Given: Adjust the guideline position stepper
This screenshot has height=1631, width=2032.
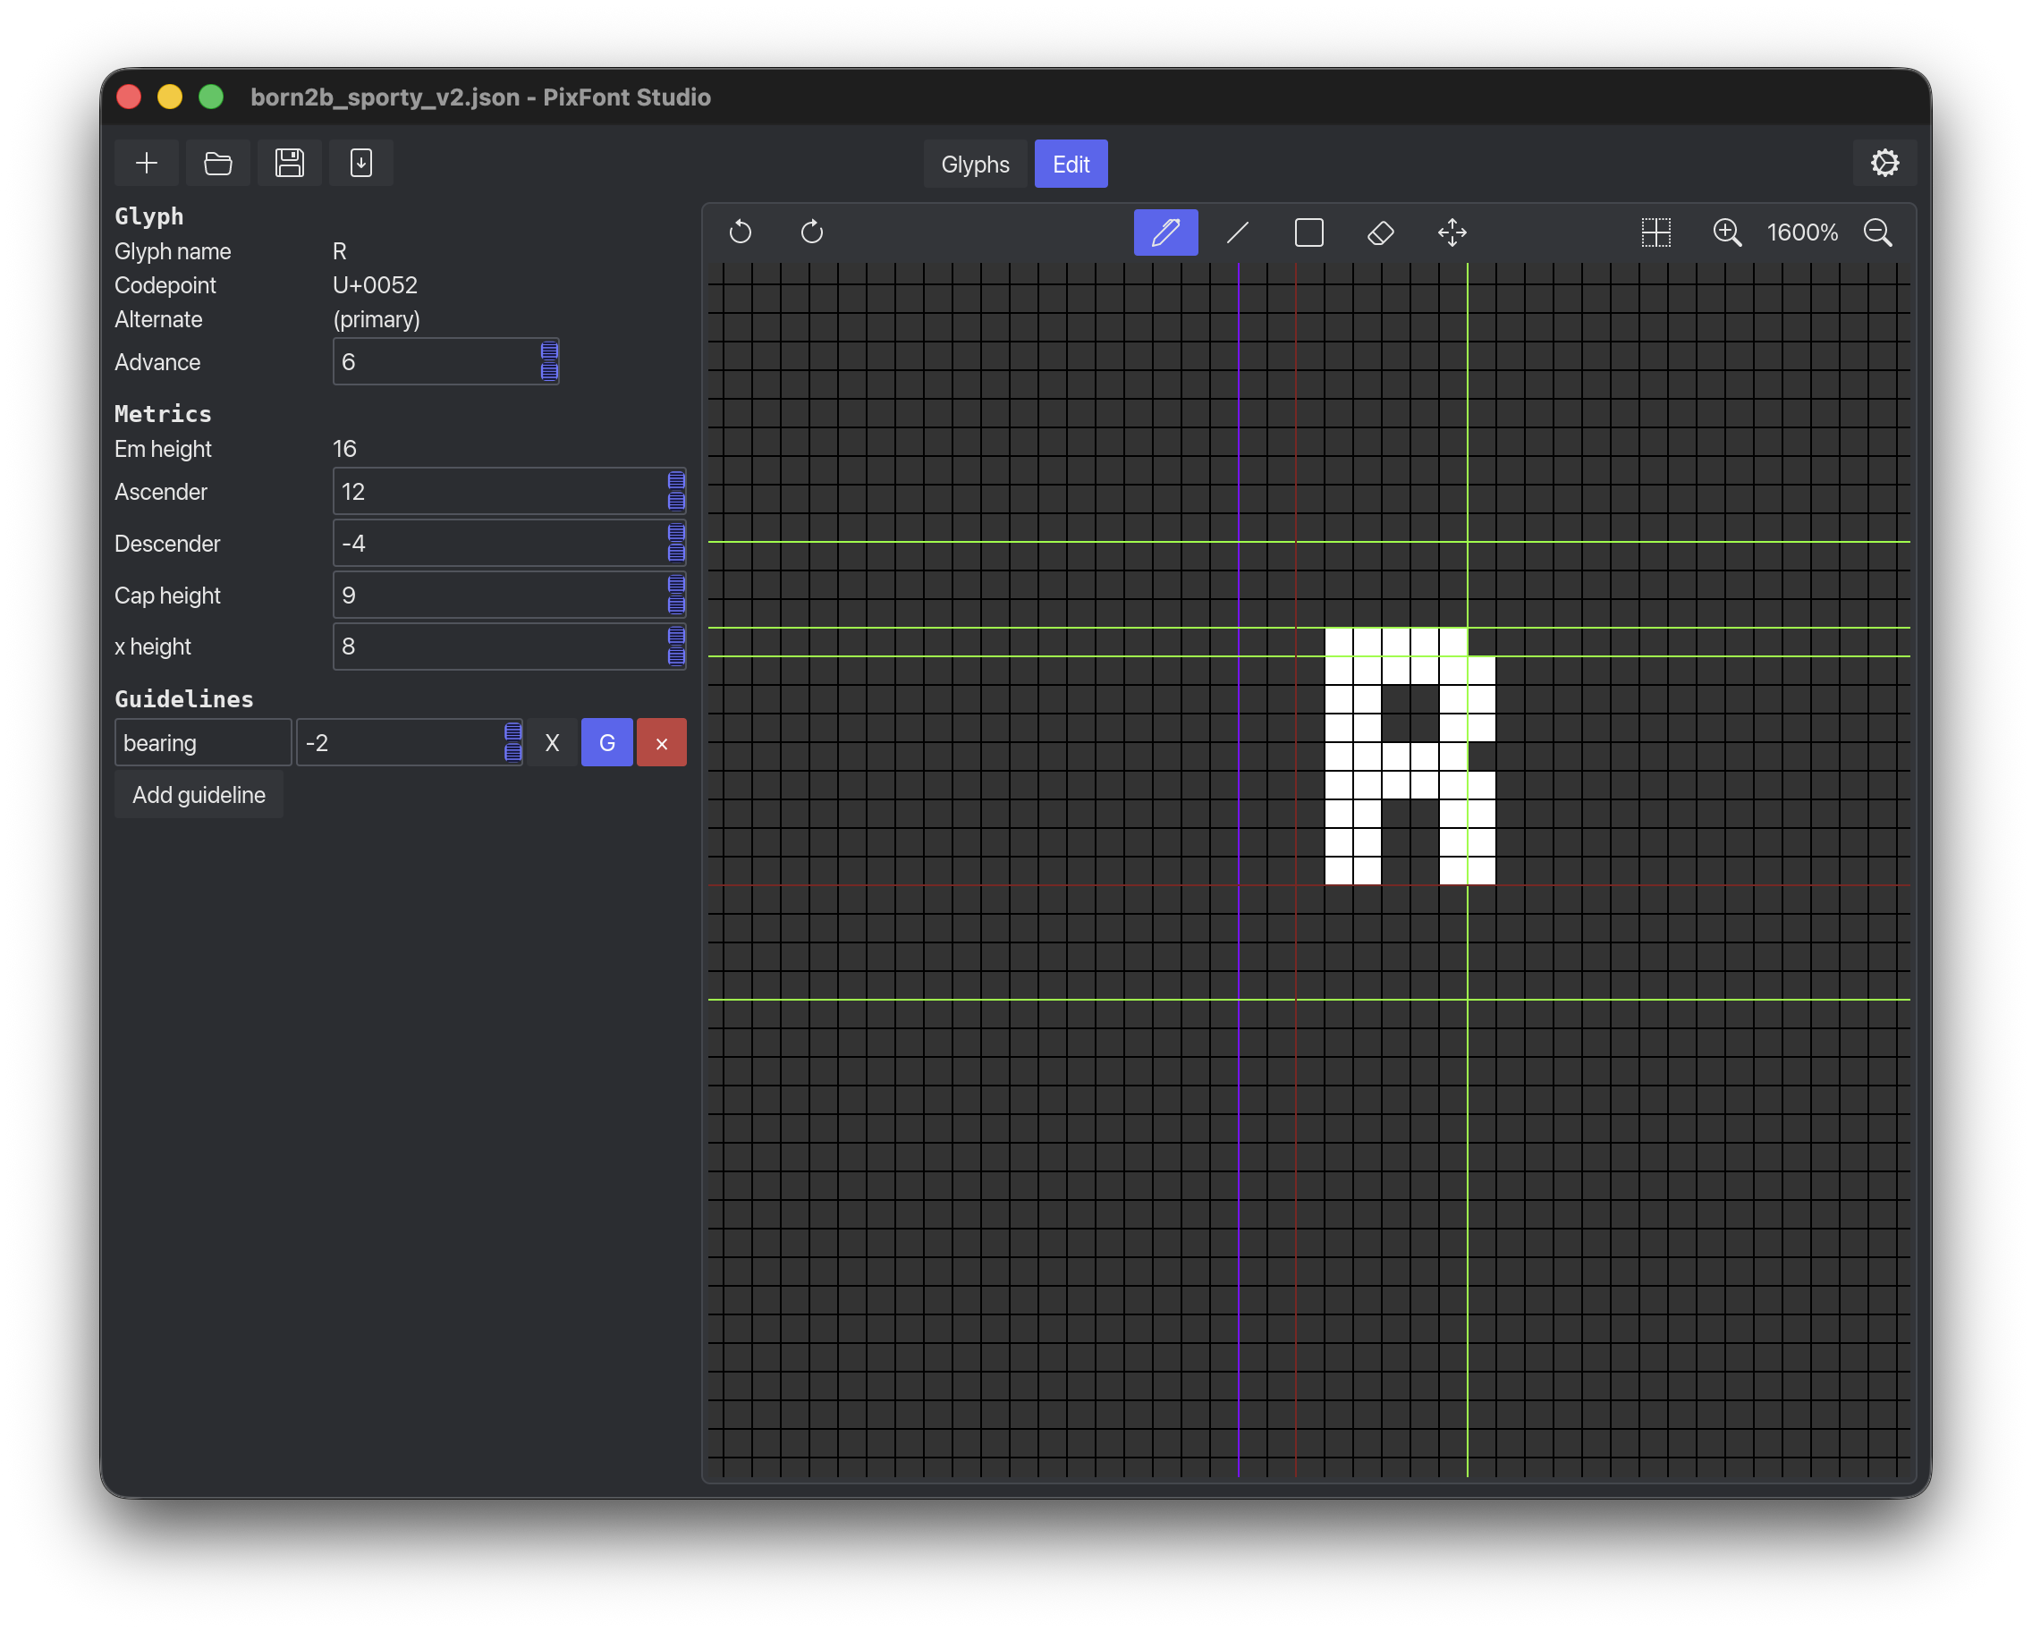Looking at the screenshot, I should (x=512, y=742).
